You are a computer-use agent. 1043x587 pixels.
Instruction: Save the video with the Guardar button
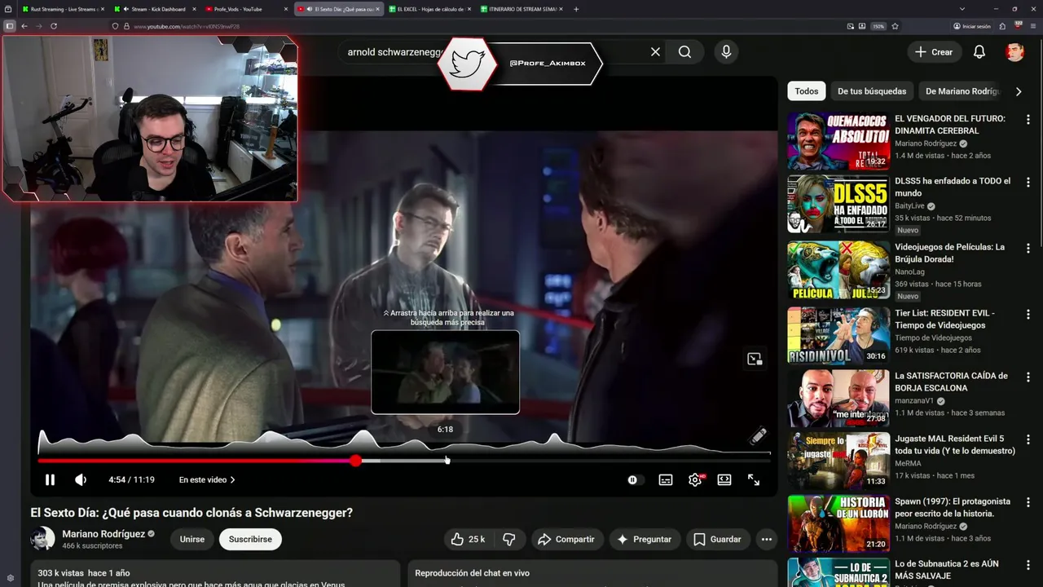[x=717, y=539]
